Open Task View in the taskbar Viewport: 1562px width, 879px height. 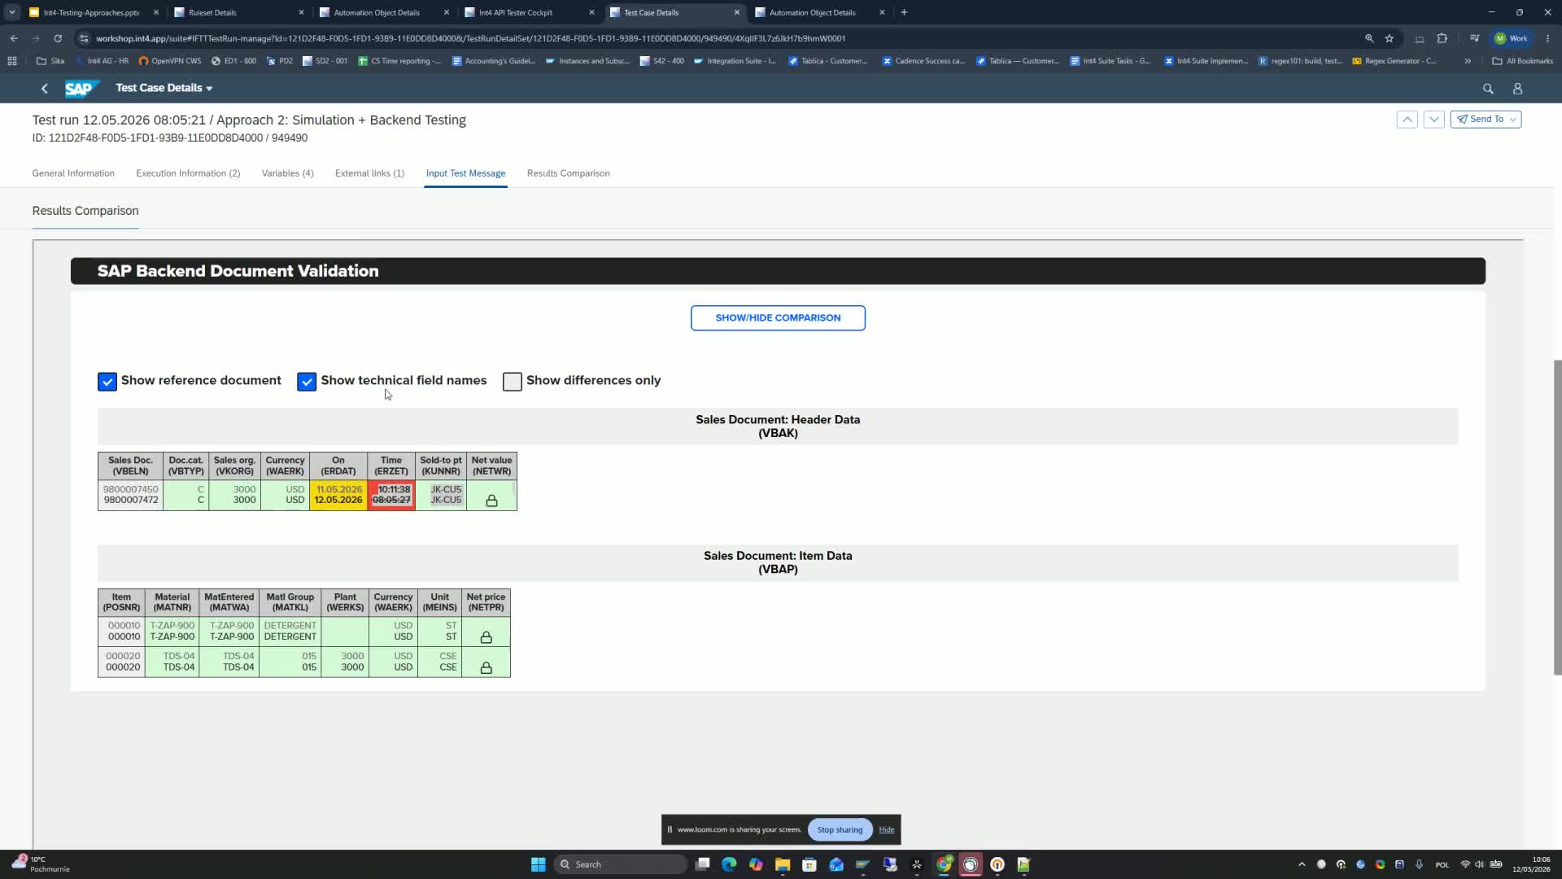[702, 864]
